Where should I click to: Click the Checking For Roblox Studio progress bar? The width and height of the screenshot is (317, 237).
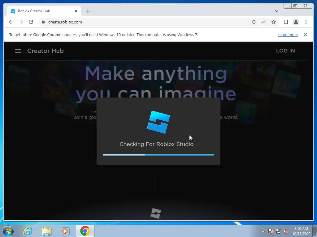[158, 155]
